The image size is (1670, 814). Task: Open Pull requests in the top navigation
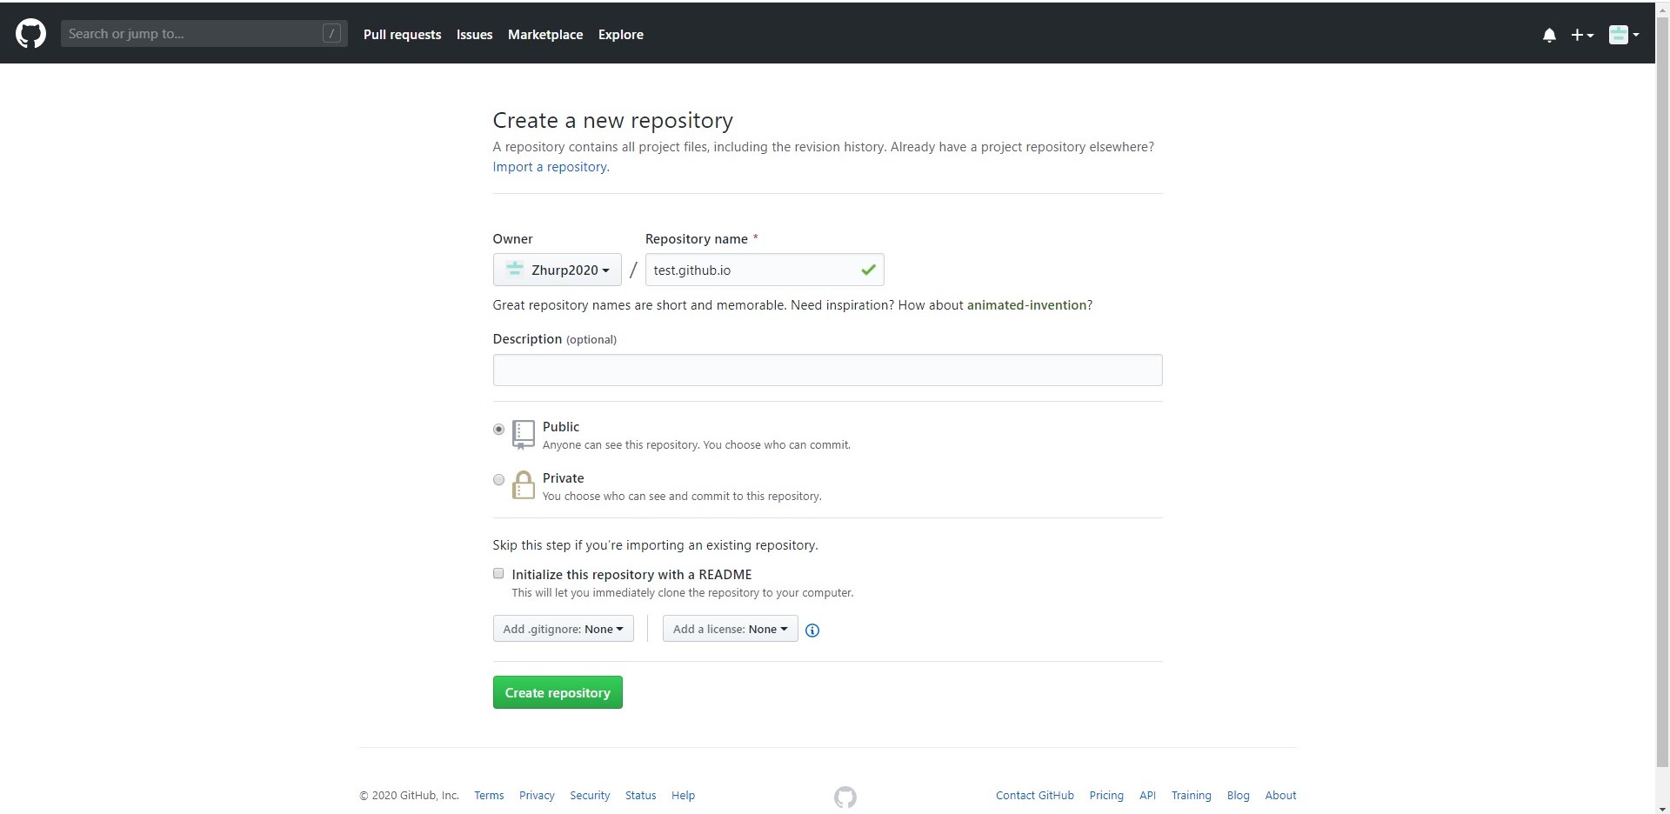(402, 35)
